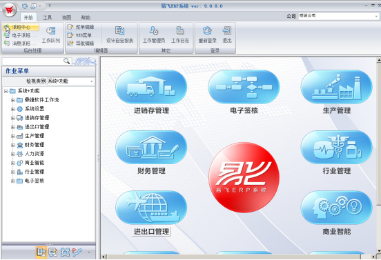Expand the 生产管理 tree node

(13, 136)
